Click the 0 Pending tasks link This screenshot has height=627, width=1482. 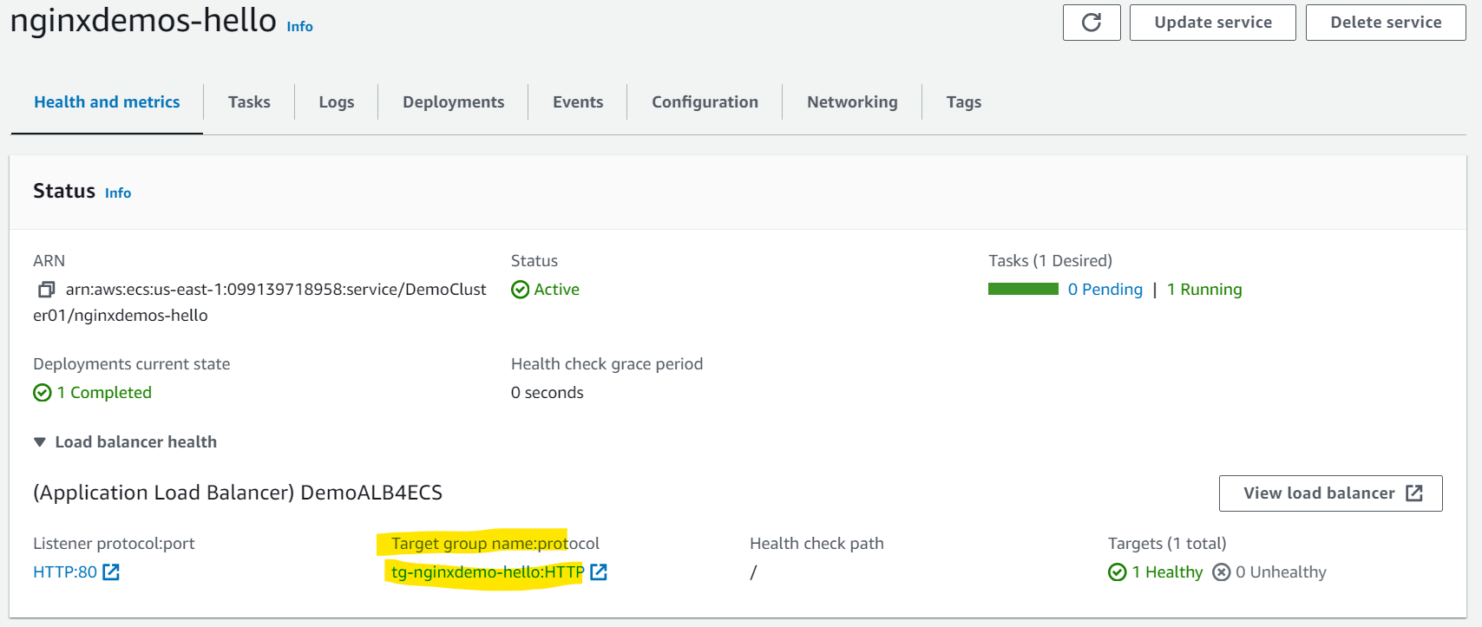1105,290
